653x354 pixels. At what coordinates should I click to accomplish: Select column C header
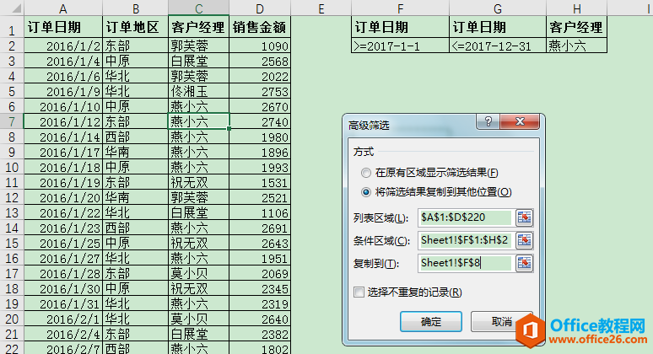point(198,8)
